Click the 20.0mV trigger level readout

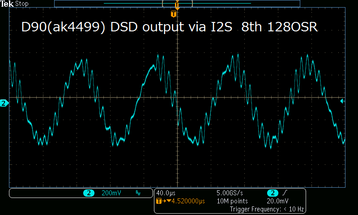[x=277, y=201]
